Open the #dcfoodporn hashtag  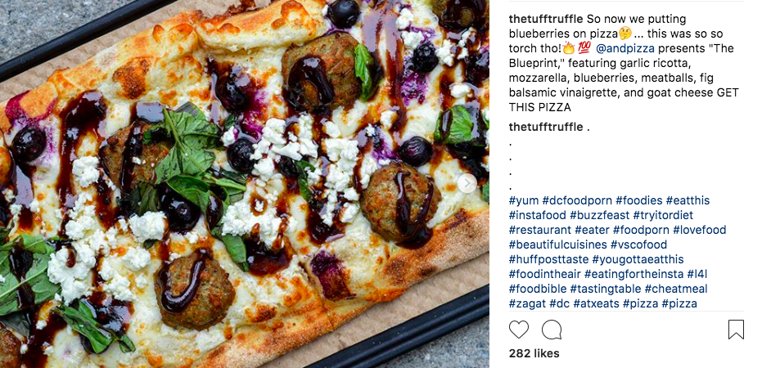point(576,200)
